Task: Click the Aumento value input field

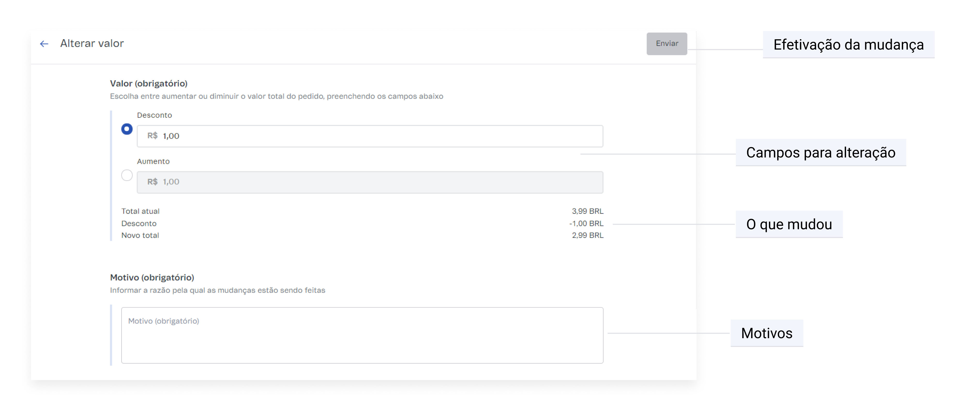Action: coord(369,182)
